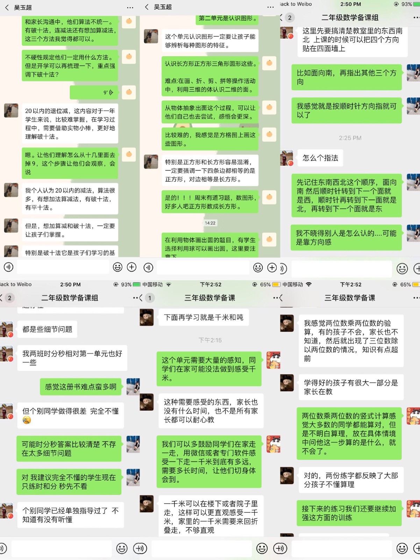Tap the back arrow beside first 吴玉超 title

[7, 7]
